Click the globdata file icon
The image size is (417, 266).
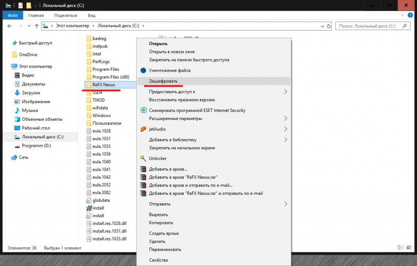(x=89, y=201)
